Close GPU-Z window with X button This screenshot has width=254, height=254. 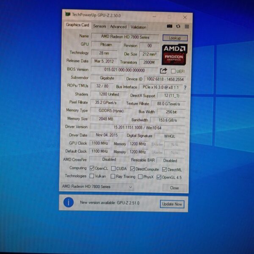pos(185,17)
